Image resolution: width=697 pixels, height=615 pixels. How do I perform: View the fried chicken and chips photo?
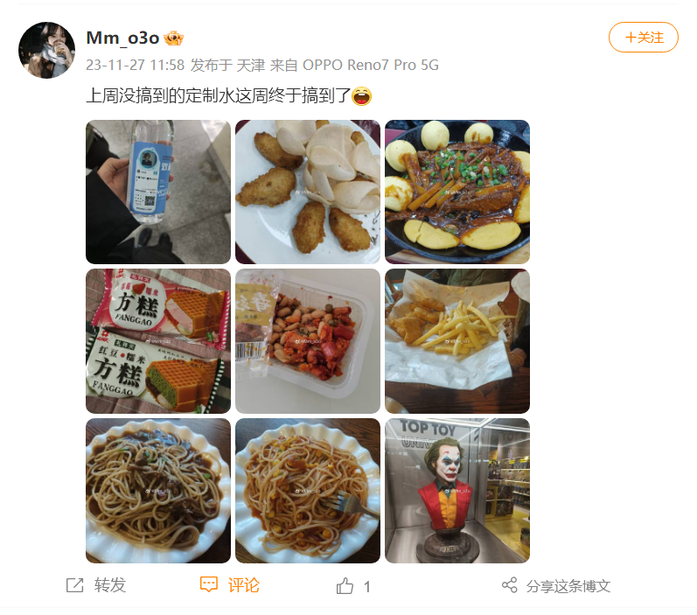coord(308,192)
